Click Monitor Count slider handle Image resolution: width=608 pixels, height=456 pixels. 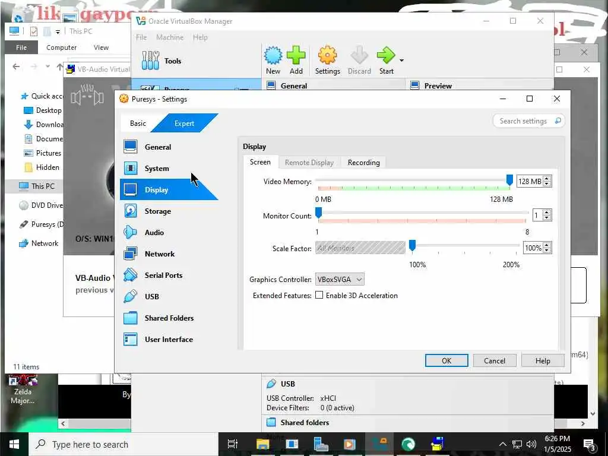tap(318, 213)
